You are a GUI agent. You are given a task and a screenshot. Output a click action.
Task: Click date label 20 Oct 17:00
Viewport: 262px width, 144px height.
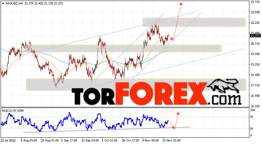pyautogui.click(x=130, y=141)
